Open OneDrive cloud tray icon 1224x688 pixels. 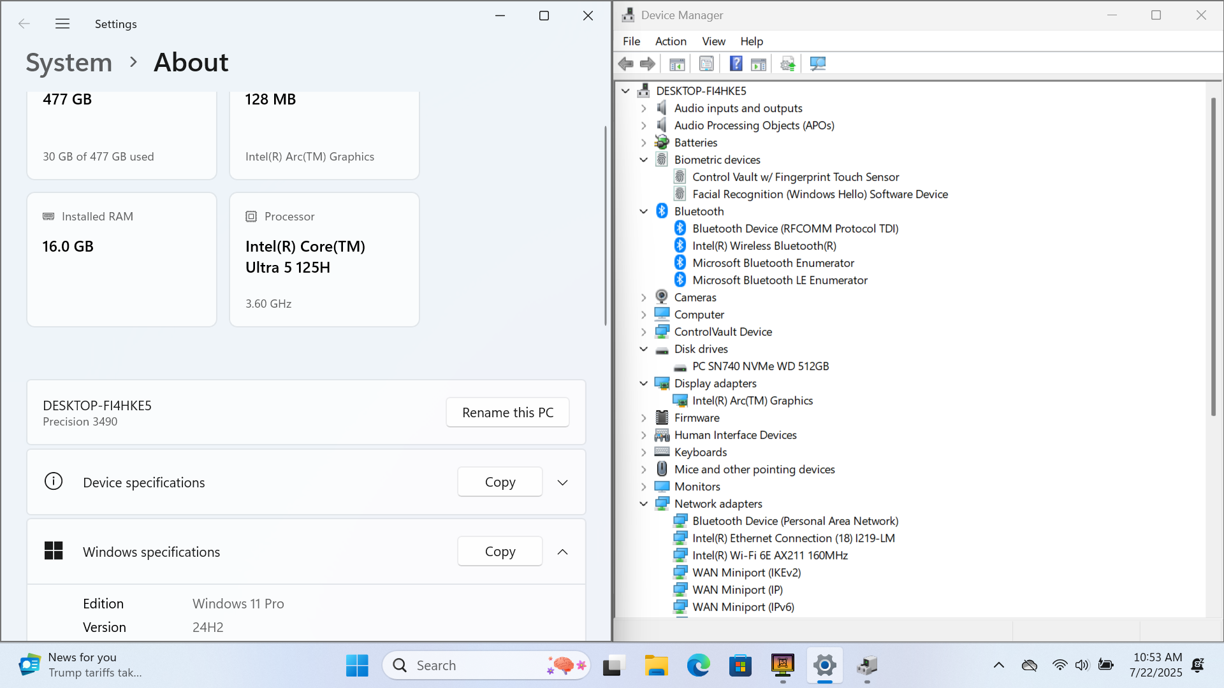click(1030, 665)
